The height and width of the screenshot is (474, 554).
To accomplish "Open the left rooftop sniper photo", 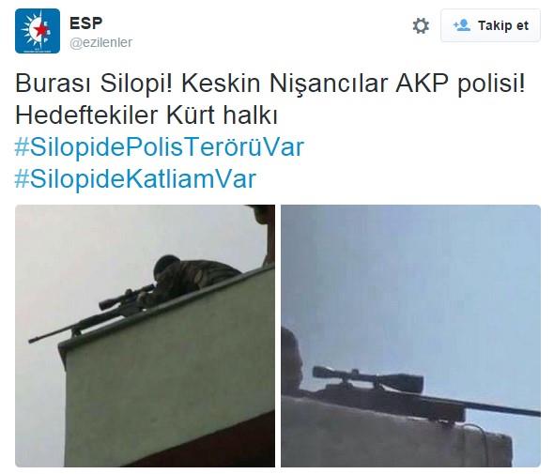I will (145, 336).
